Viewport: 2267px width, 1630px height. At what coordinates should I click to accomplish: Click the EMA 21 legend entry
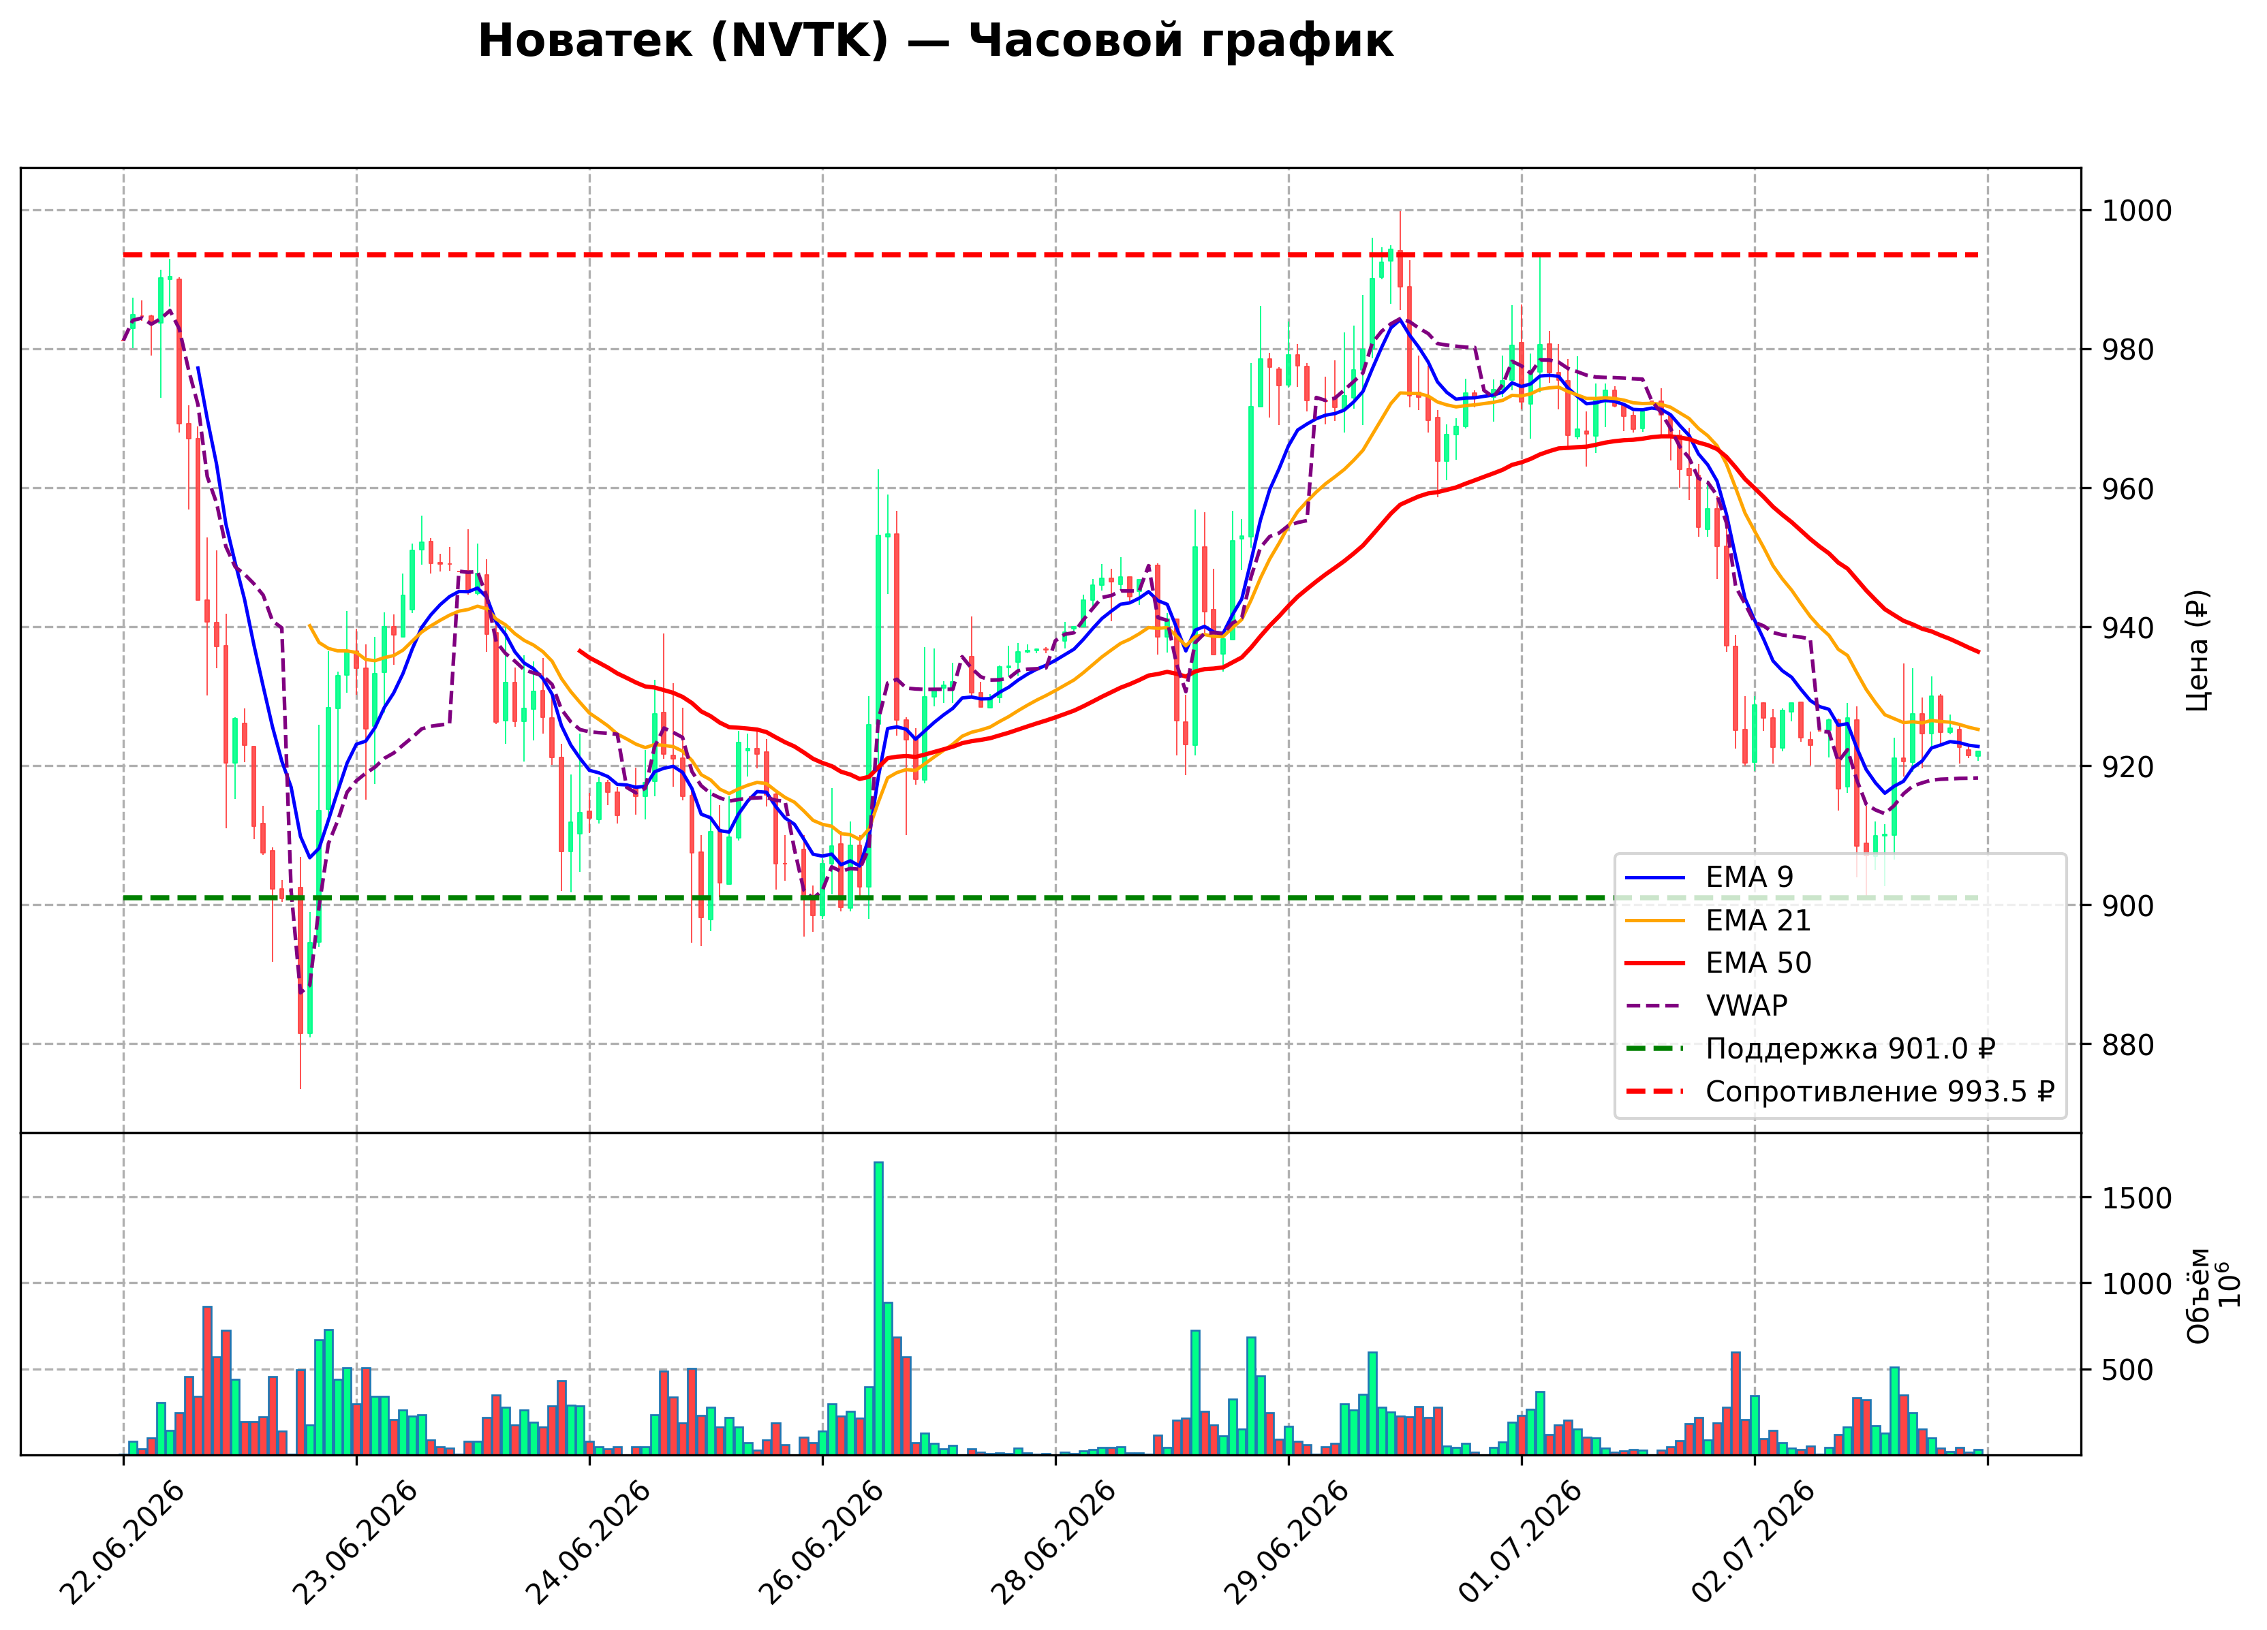point(1718,920)
